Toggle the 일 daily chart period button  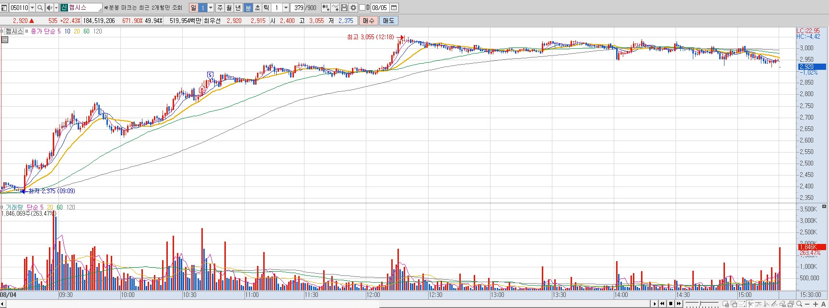(x=193, y=8)
